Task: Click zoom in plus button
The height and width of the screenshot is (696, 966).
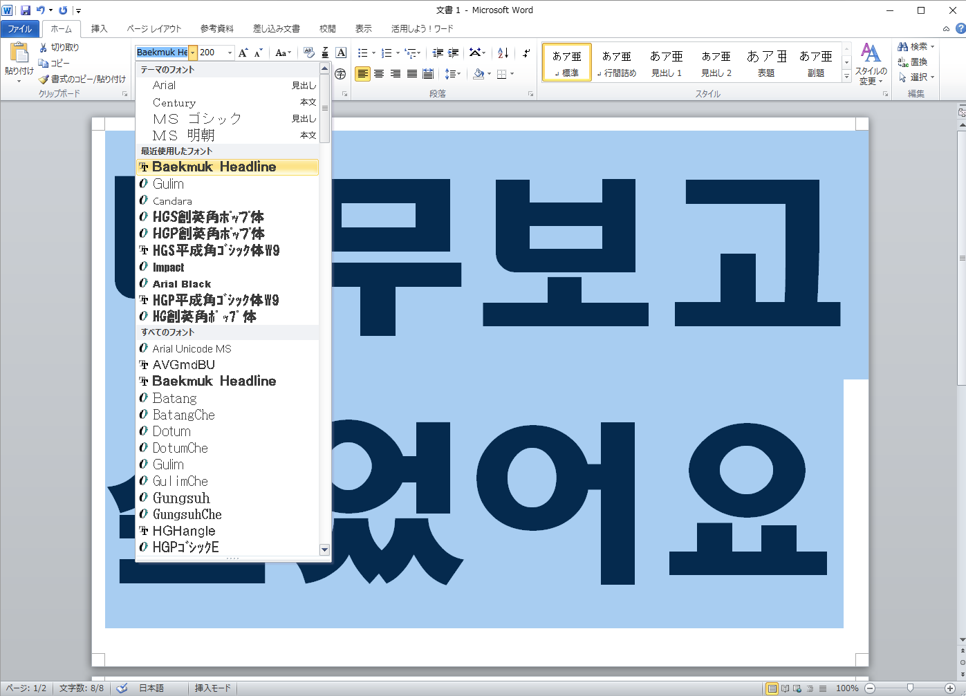Action: (950, 688)
